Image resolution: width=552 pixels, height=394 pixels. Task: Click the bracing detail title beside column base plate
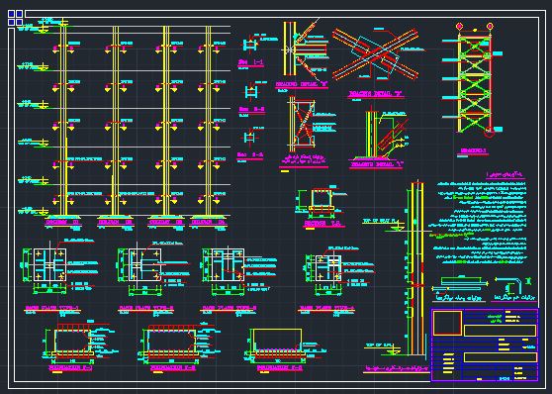tap(376, 164)
